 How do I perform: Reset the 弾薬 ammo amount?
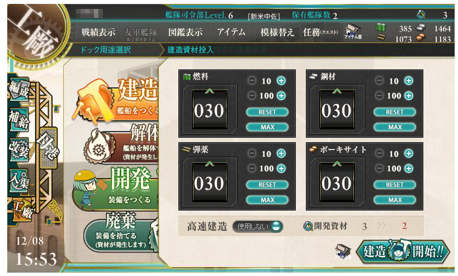coord(267,185)
